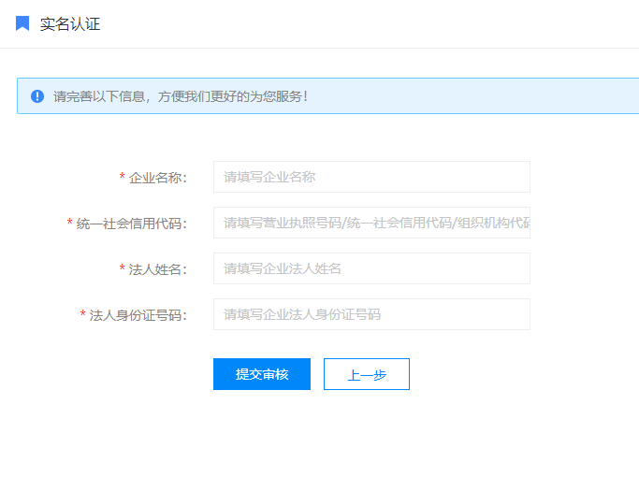639x477 pixels.
Task: Click the 法人姓名 field label
Action: coord(157,269)
